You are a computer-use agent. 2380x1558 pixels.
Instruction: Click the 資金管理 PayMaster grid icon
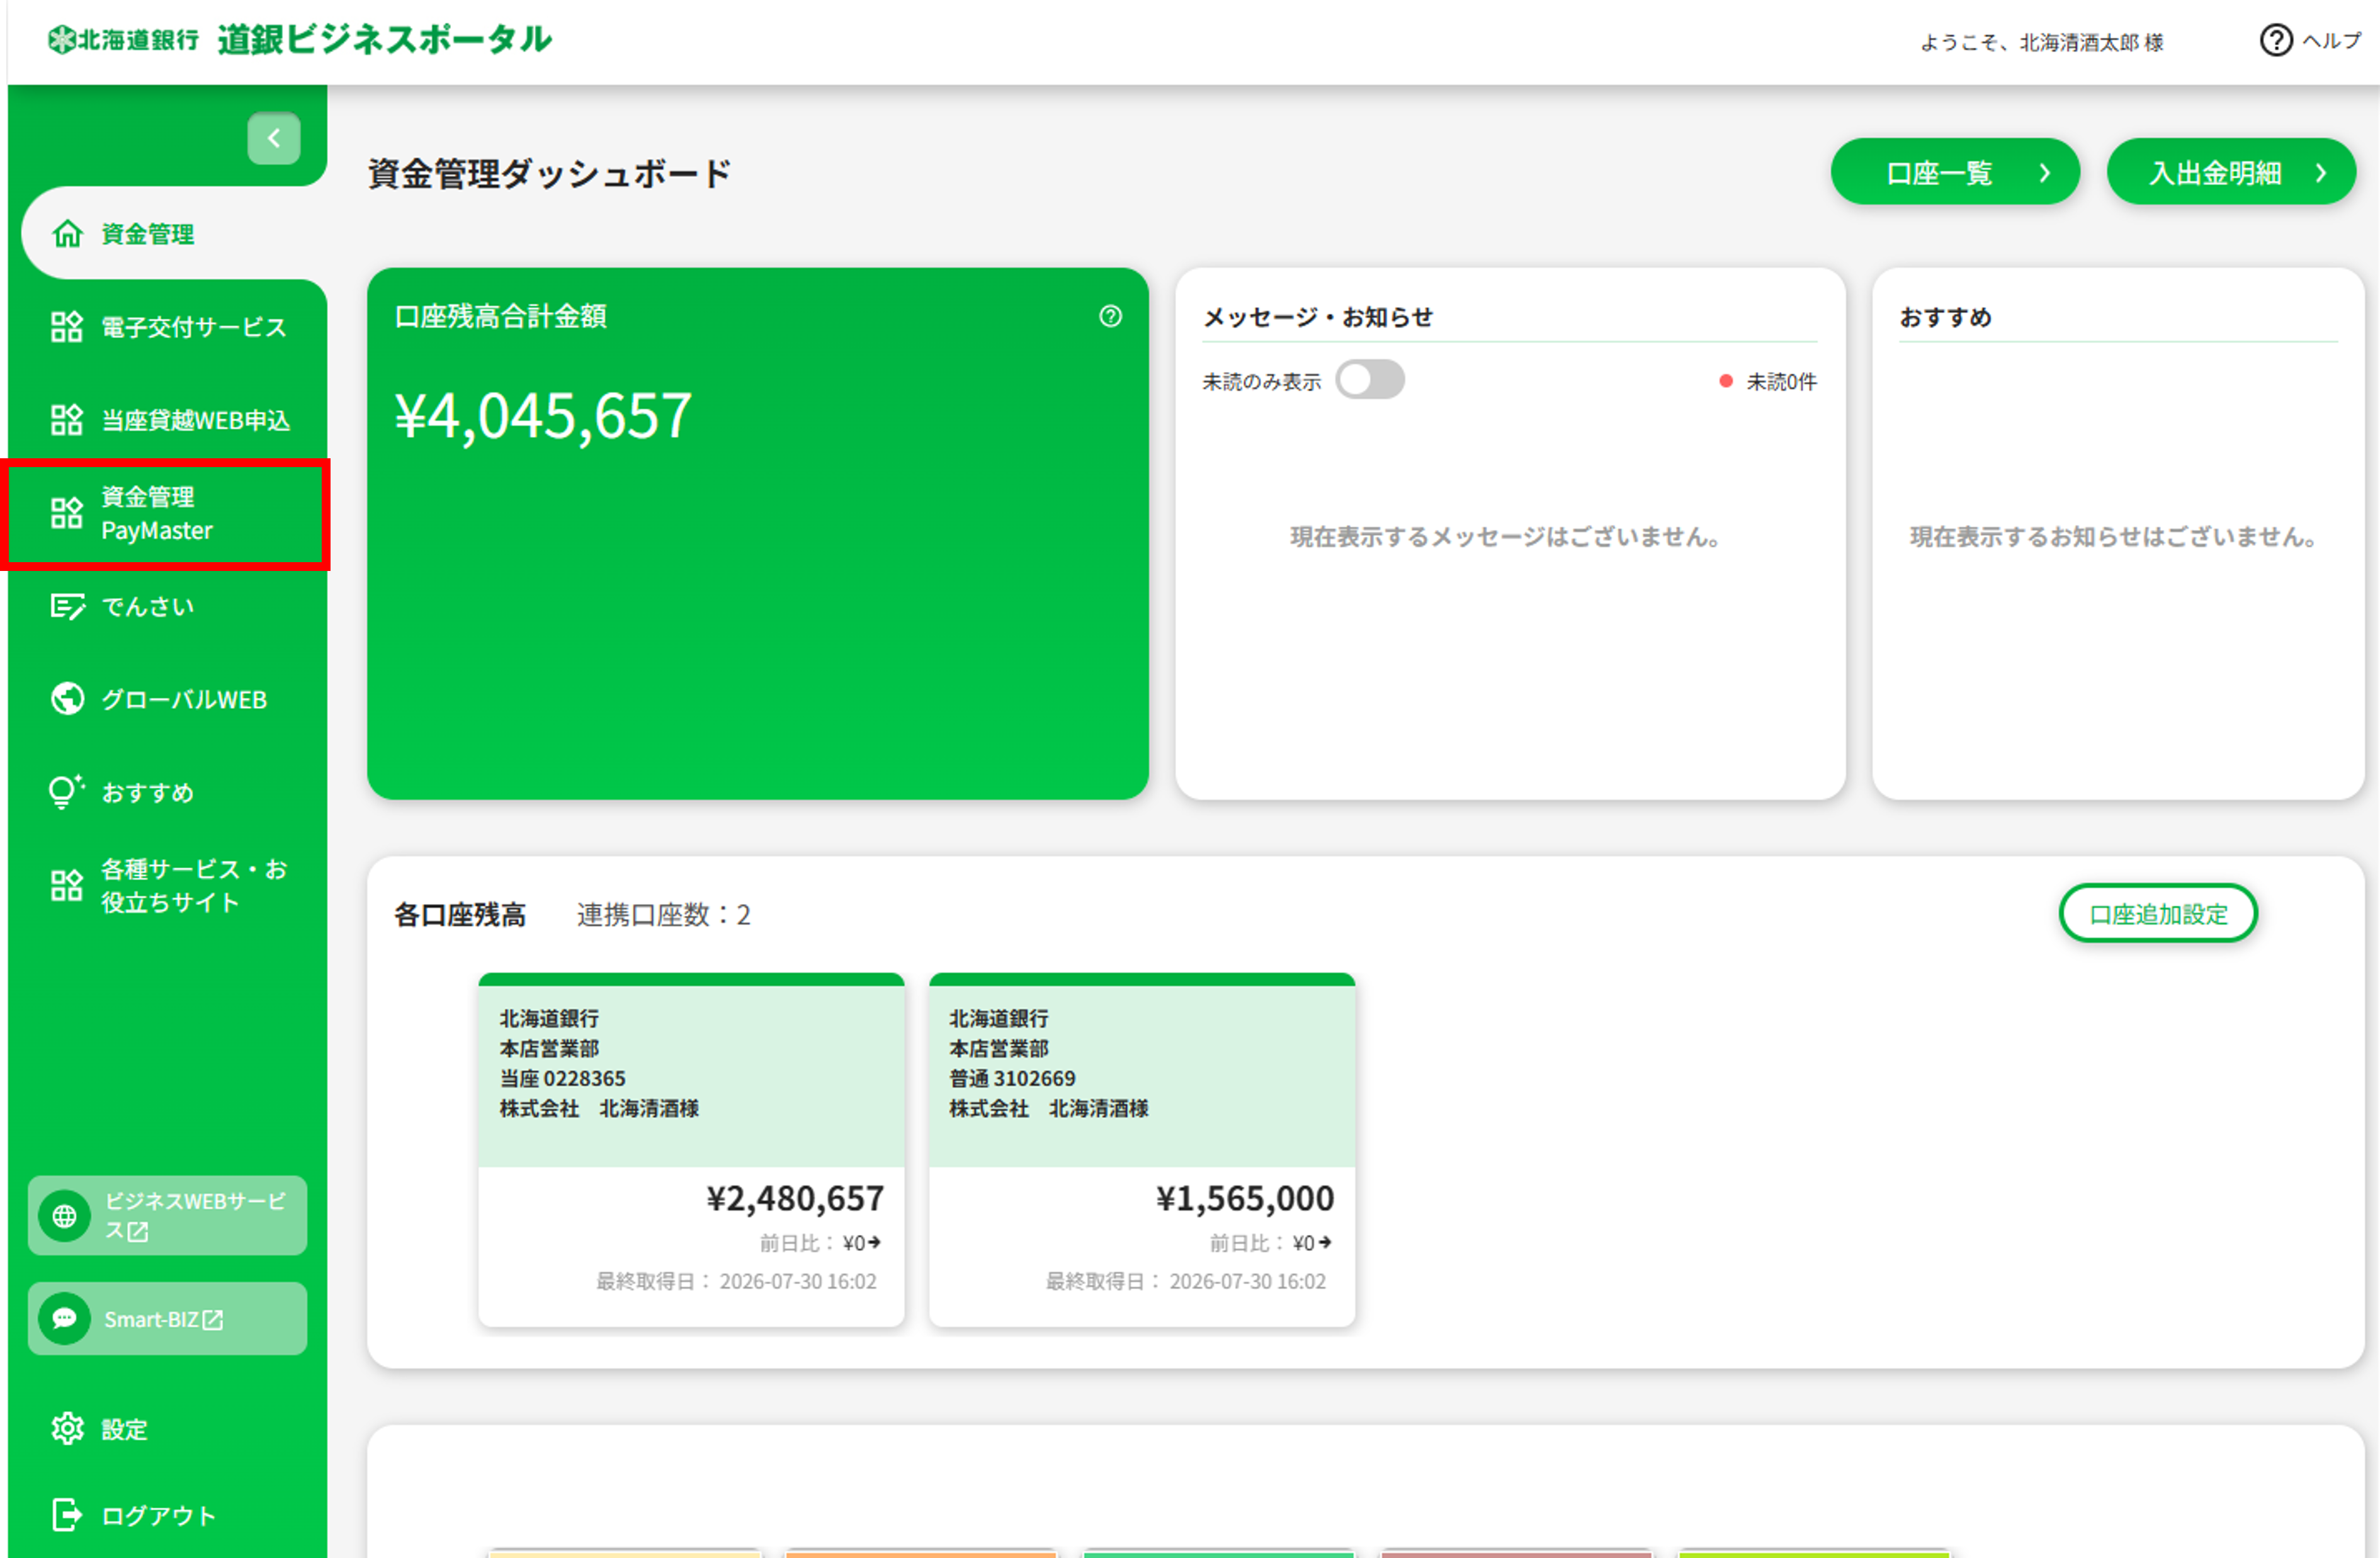67,513
